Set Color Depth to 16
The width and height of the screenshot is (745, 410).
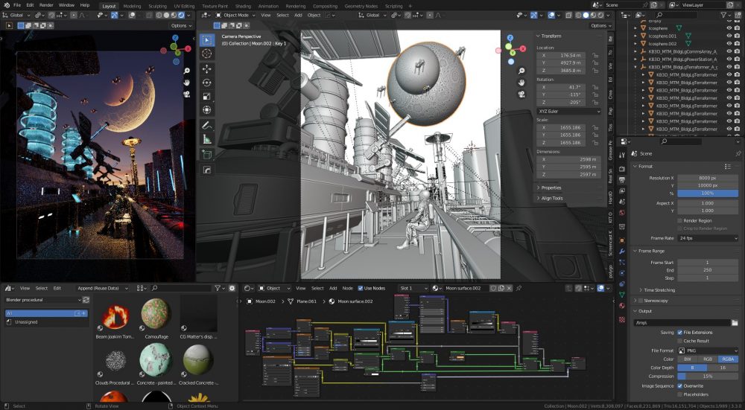(x=723, y=368)
